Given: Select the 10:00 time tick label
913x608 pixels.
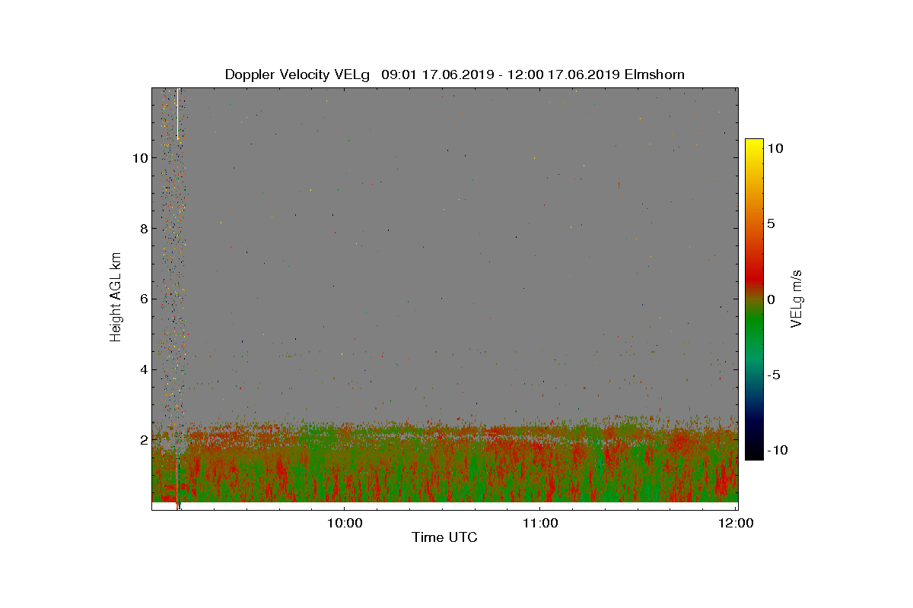Looking at the screenshot, I should pyautogui.click(x=344, y=523).
